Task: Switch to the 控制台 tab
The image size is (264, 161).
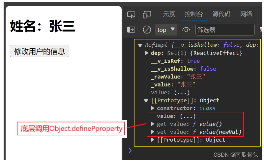Action: point(194,14)
